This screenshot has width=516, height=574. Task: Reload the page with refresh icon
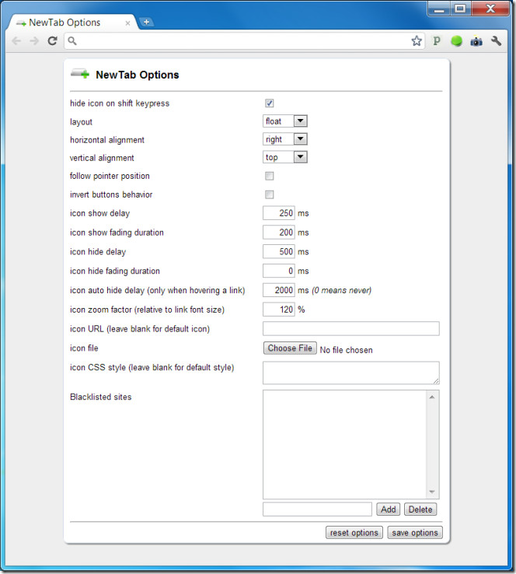point(52,41)
